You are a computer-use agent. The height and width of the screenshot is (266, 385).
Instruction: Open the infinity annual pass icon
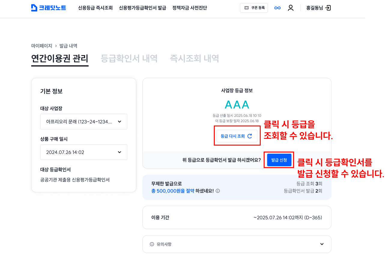coord(277,8)
